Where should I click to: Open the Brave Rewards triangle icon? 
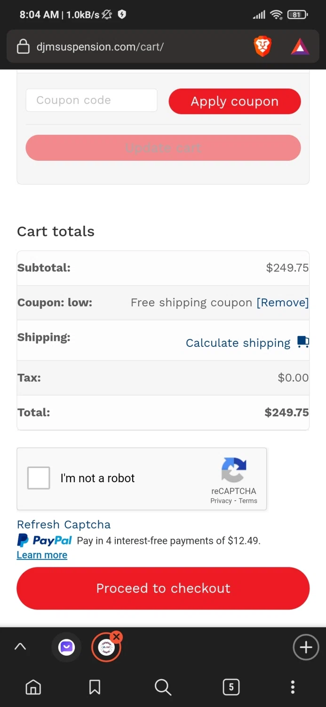[x=300, y=47]
